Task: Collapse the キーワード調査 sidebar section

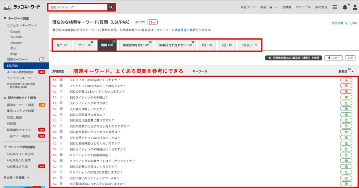Action: (16, 18)
